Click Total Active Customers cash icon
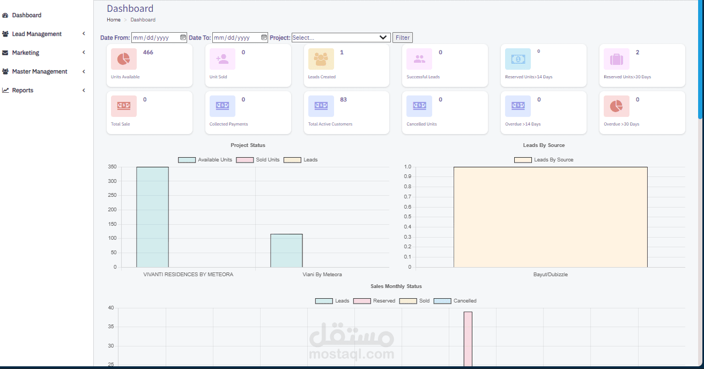Viewport: 704px width, 369px height. [x=321, y=106]
